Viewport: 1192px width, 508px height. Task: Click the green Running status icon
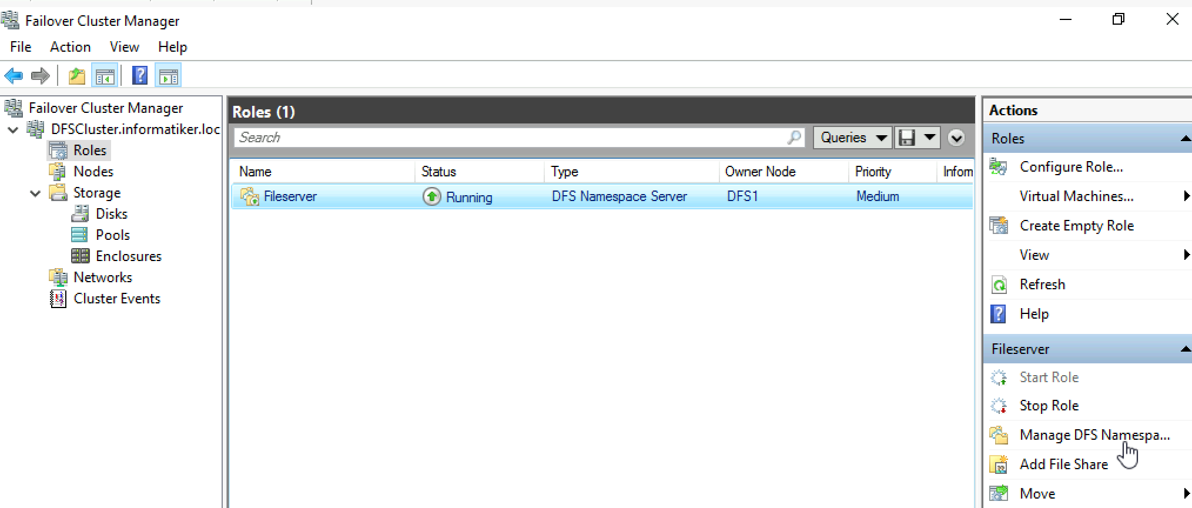click(x=432, y=196)
